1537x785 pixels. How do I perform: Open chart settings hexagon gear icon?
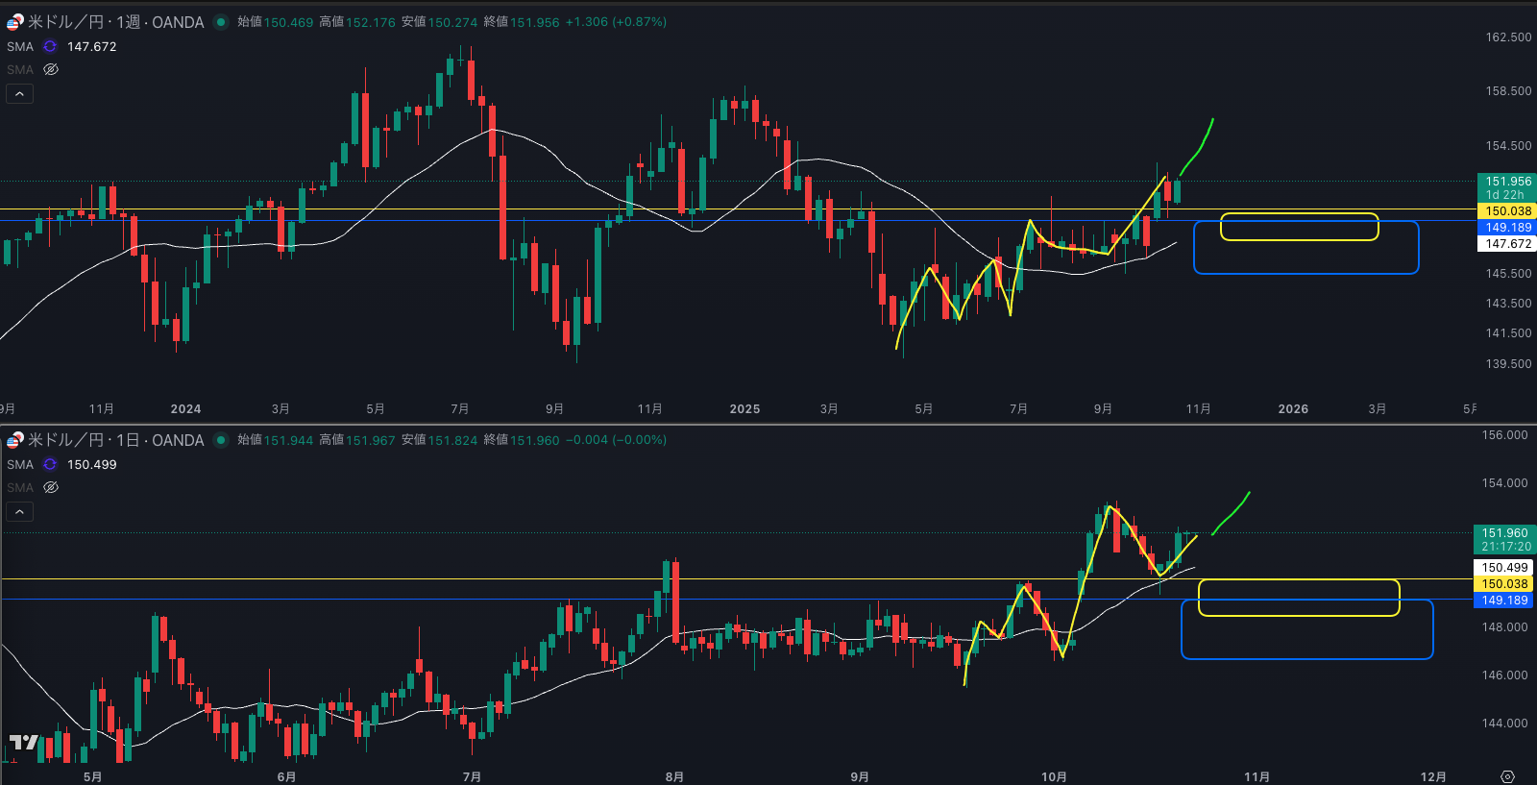click(x=1507, y=776)
